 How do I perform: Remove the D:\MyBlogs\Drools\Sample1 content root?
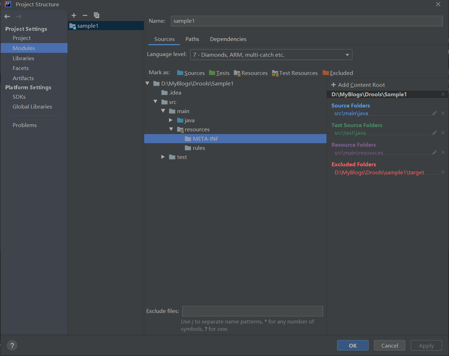click(443, 94)
